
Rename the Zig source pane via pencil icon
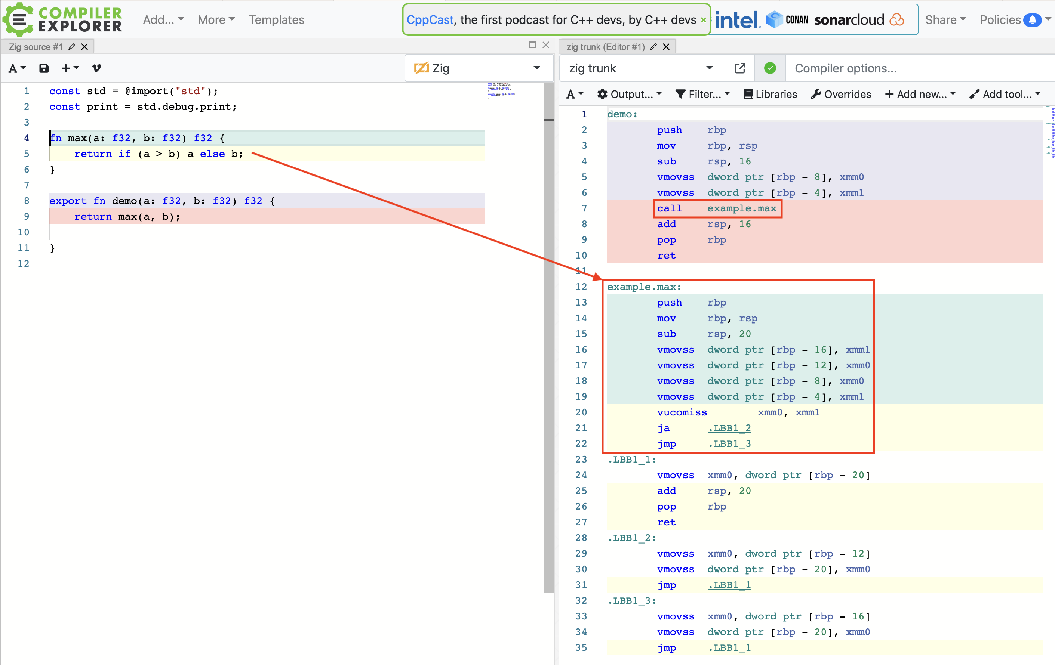tap(71, 46)
